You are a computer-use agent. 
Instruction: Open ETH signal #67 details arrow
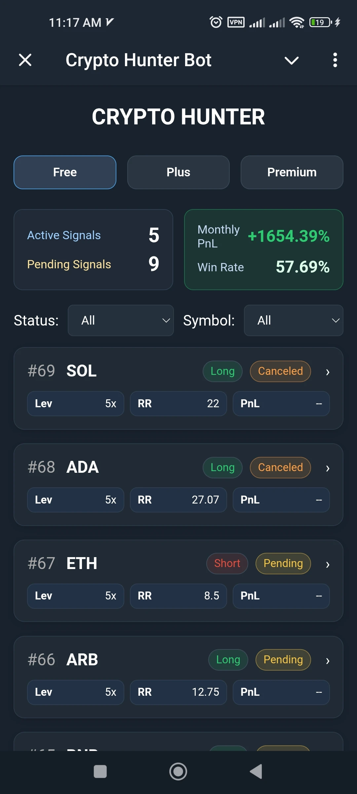coord(328,564)
